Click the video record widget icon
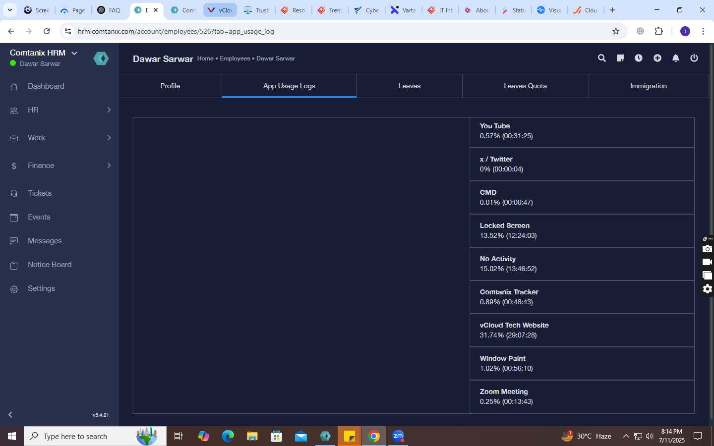The height and width of the screenshot is (446, 714). click(708, 262)
